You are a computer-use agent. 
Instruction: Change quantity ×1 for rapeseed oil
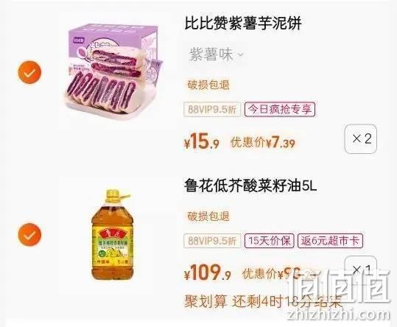361,269
